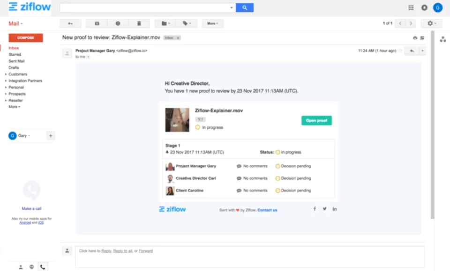Screen dimensions: 450x271
Task: Open the blue G account avatar
Action: tap(438, 8)
